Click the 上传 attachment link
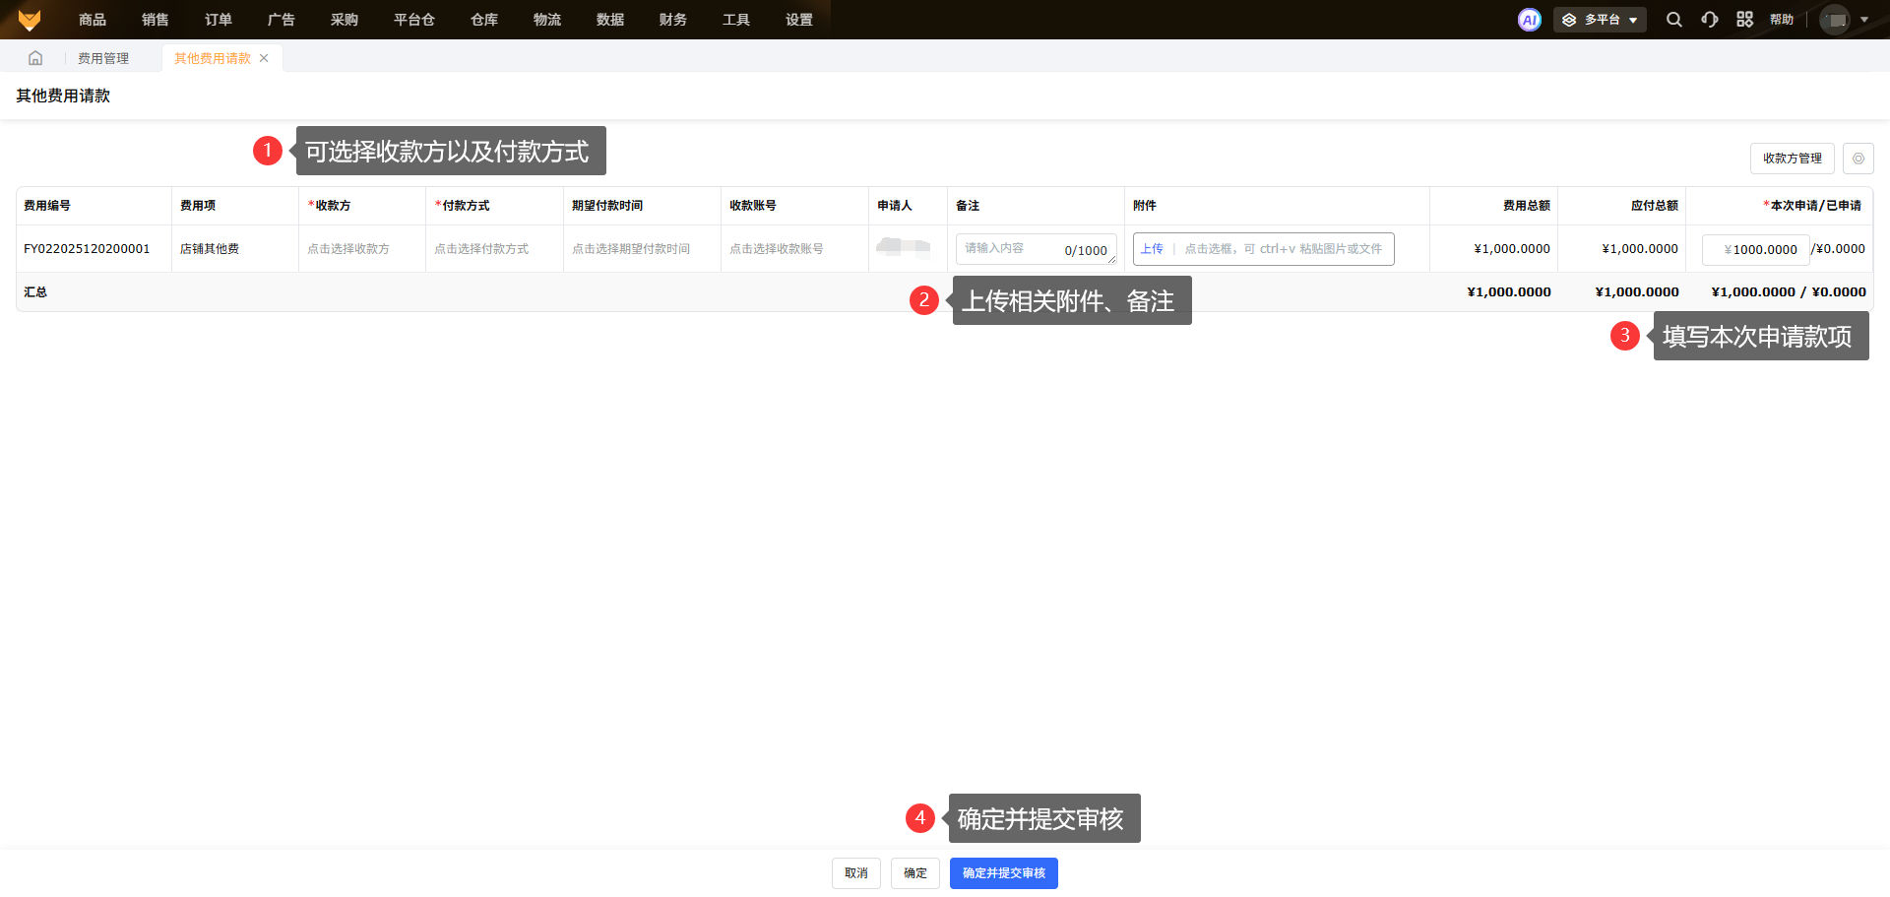 [1152, 249]
